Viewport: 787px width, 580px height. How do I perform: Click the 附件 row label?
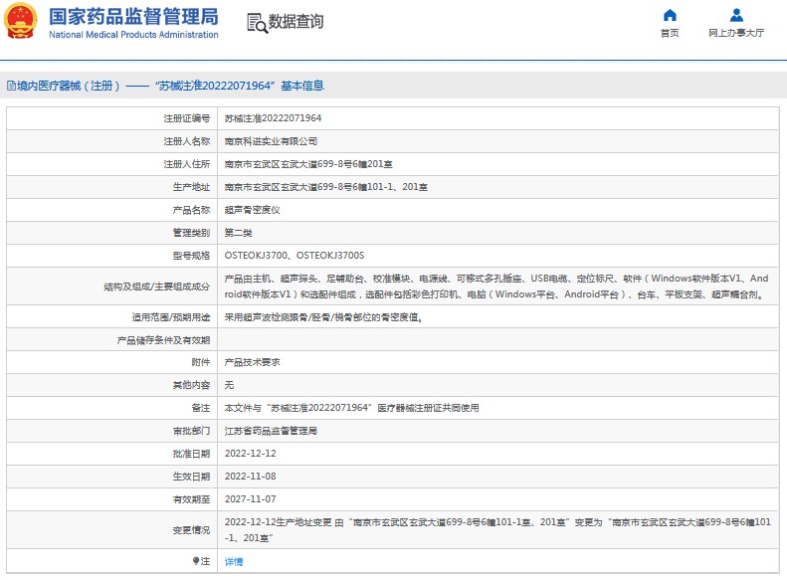point(201,362)
